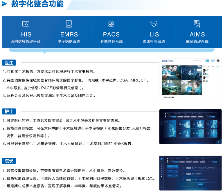Expand the third blue item in director panel
The width and height of the screenshot is (223, 194).
(173, 175)
